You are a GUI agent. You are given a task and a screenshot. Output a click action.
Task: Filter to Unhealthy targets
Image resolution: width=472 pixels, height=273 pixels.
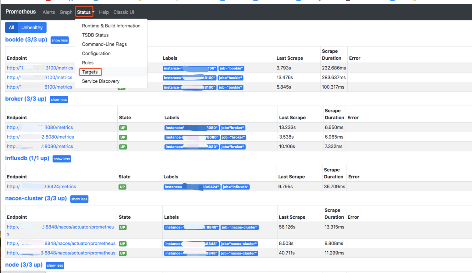[32, 27]
